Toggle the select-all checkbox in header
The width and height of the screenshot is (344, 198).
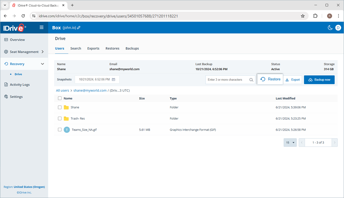click(x=59, y=98)
